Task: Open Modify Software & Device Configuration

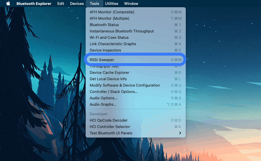Action: (x=136, y=85)
